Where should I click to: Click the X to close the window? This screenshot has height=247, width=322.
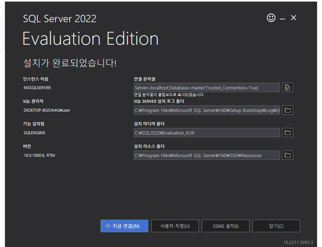coord(293,17)
